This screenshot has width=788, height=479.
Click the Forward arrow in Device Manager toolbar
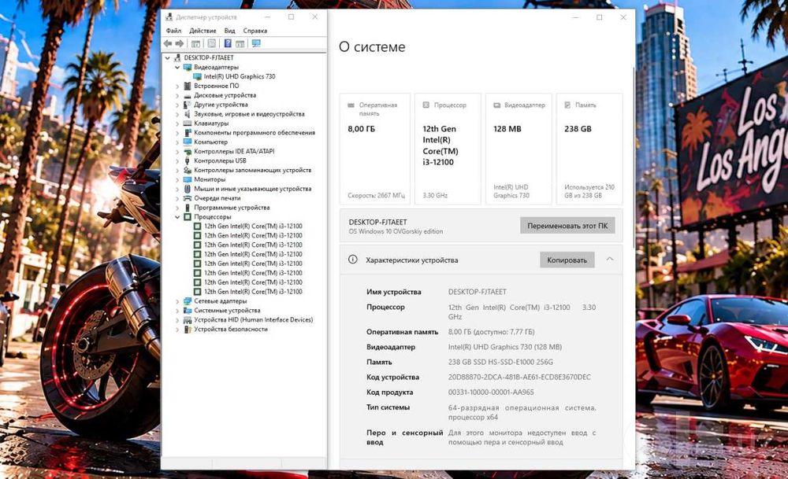pyautogui.click(x=180, y=43)
